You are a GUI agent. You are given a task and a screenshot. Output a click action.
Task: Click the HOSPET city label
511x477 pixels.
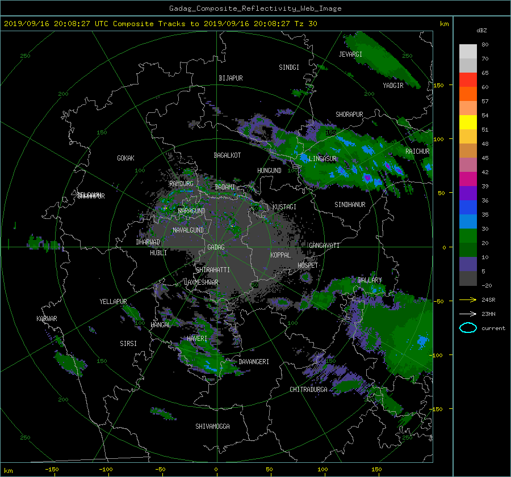pyautogui.click(x=308, y=265)
